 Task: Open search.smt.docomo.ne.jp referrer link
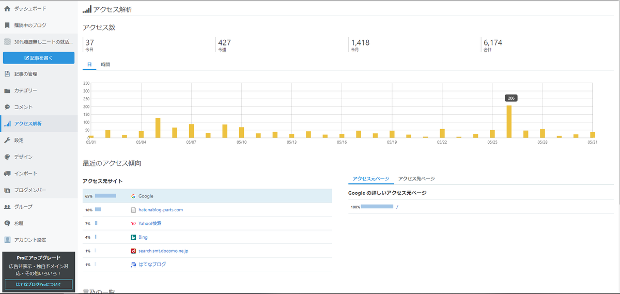click(x=163, y=251)
